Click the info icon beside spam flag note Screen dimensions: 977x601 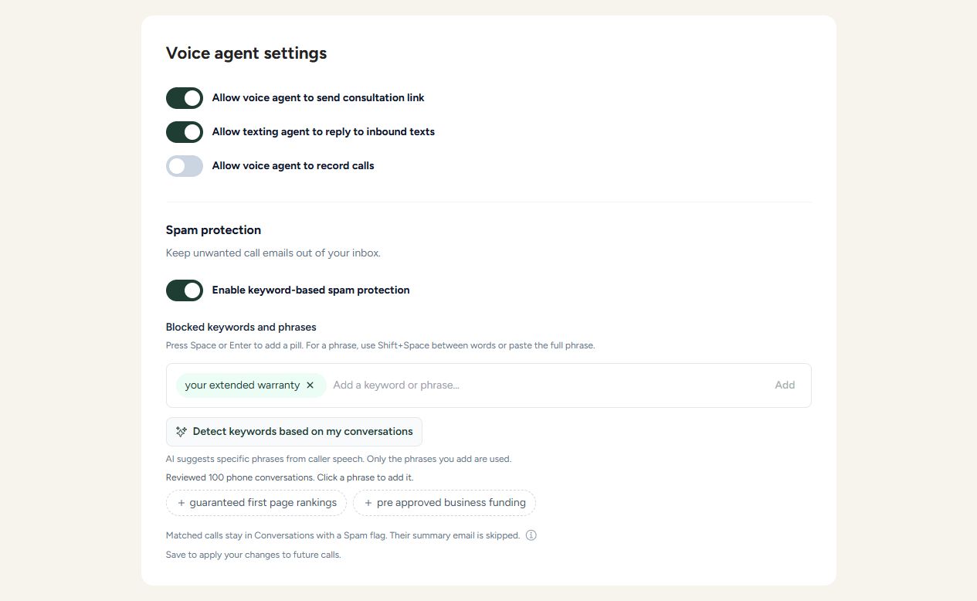click(x=531, y=535)
